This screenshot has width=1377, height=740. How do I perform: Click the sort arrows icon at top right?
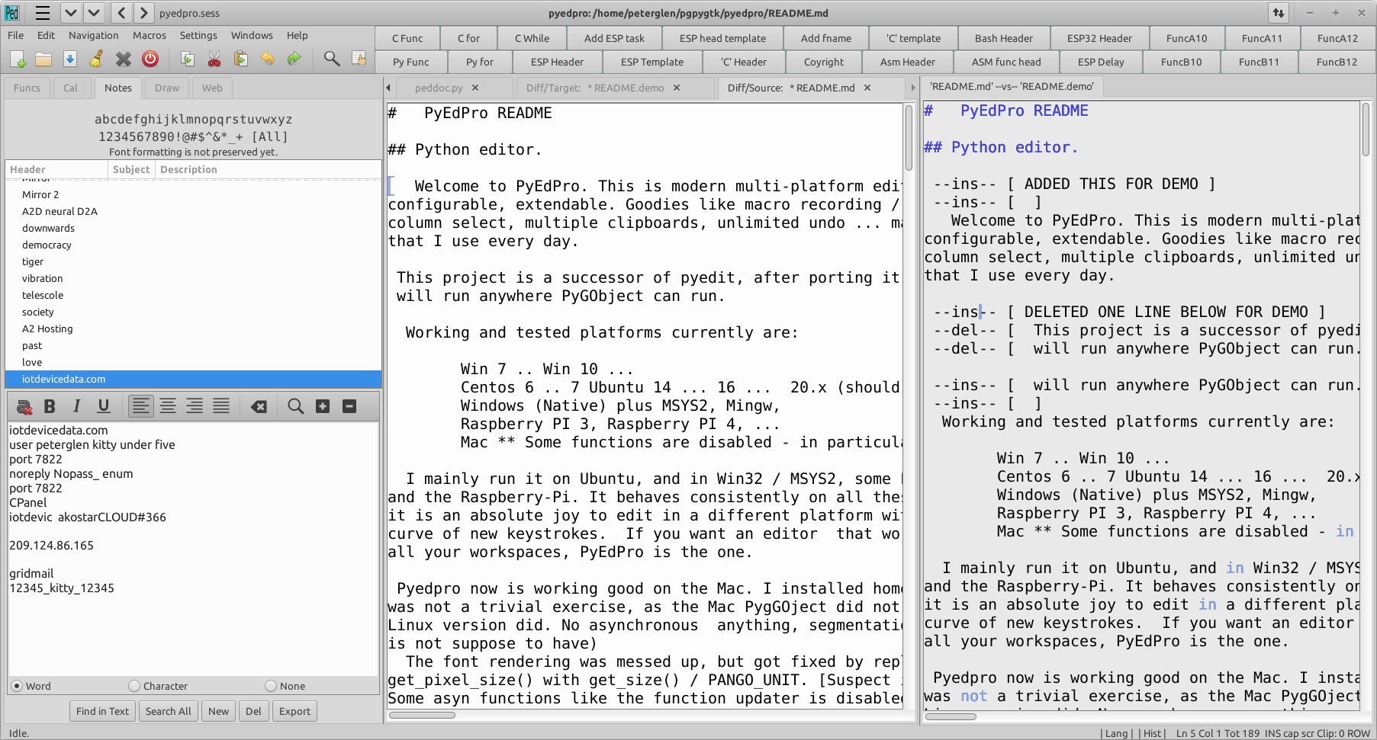point(1279,13)
